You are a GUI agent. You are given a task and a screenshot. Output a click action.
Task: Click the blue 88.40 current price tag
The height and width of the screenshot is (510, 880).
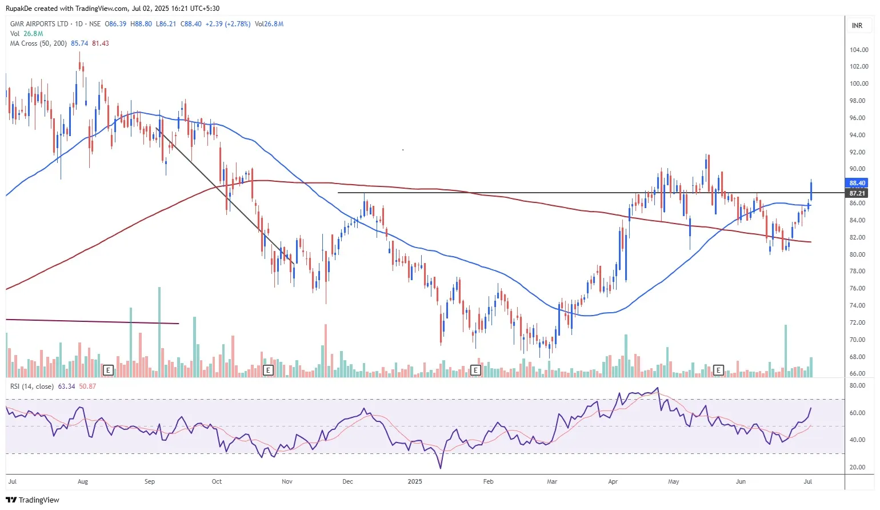pos(857,183)
